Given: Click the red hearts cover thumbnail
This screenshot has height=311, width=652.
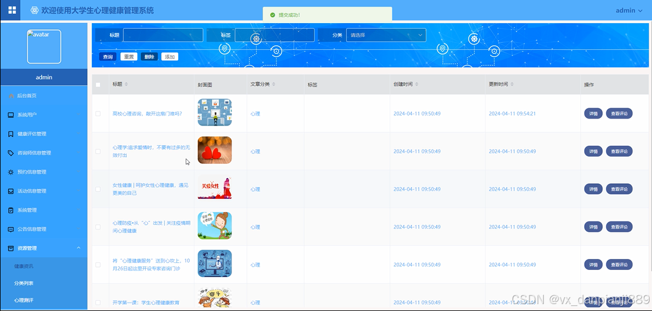Looking at the screenshot, I should click(215, 150).
